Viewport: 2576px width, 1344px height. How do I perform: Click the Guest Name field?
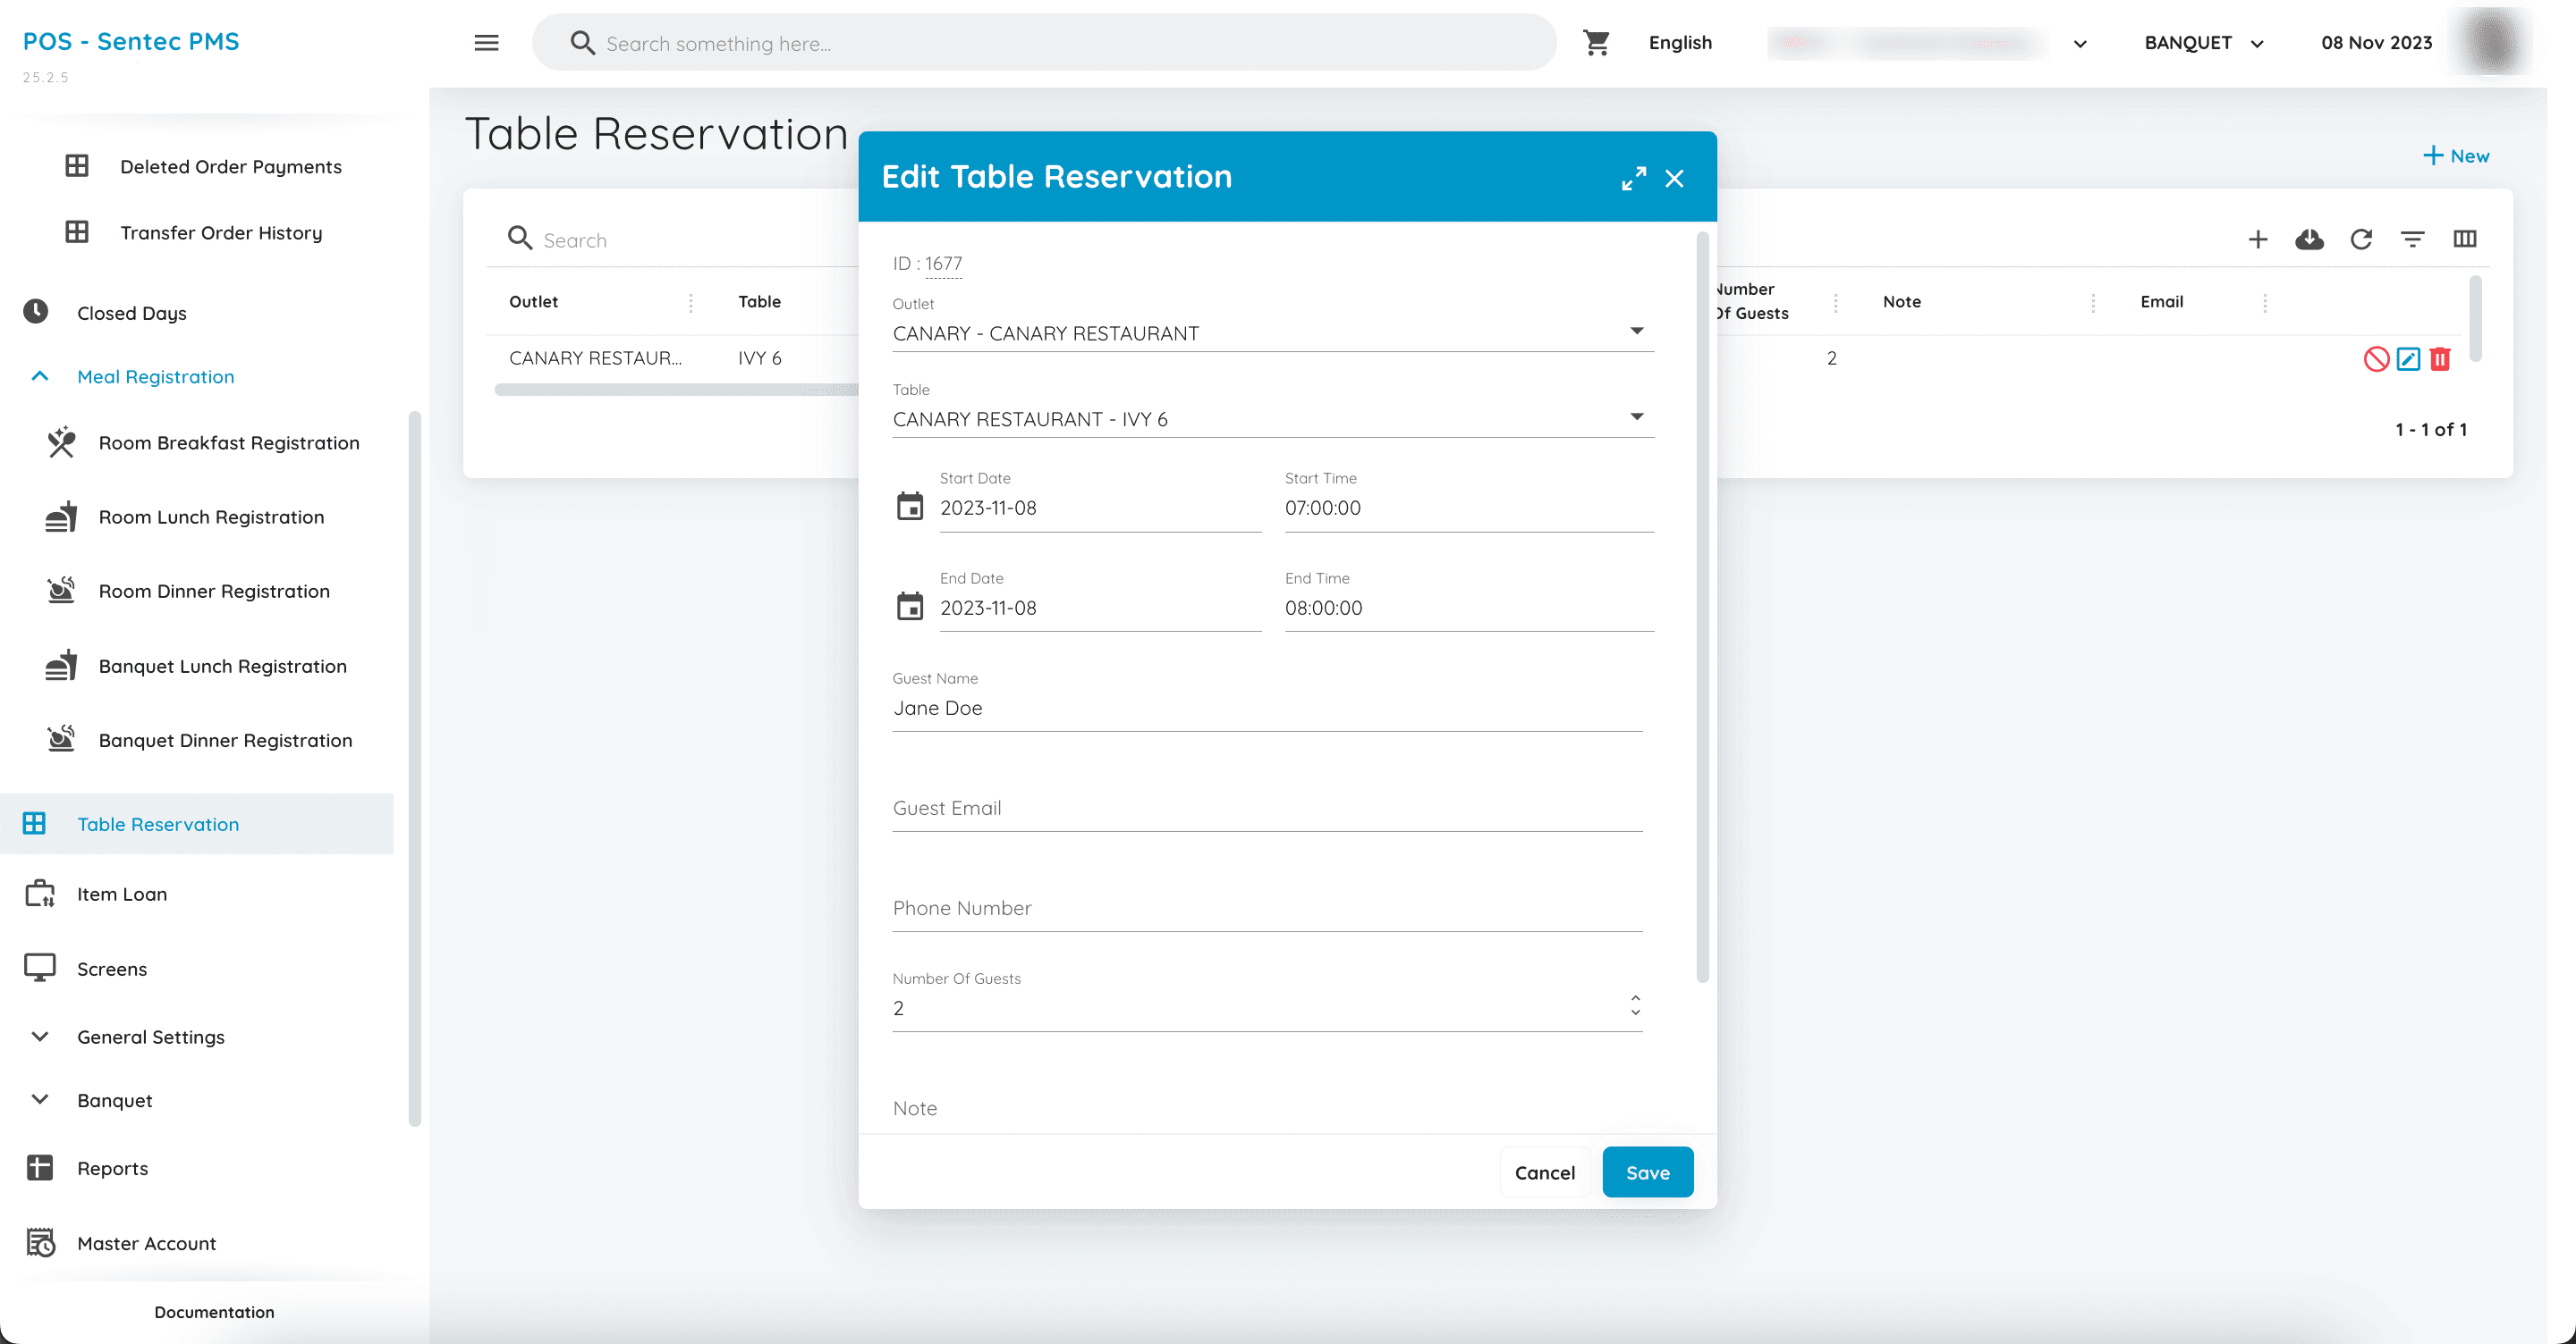1267,708
